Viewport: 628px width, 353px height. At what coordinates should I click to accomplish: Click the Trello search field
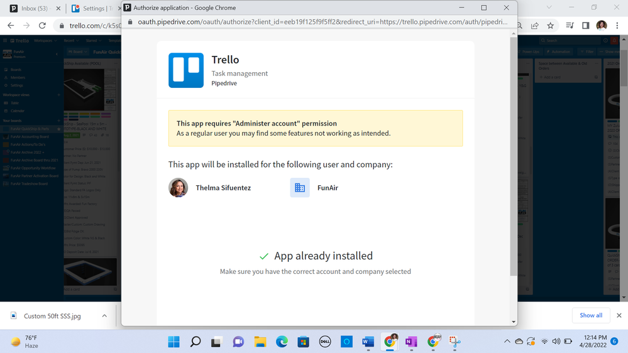[x=569, y=40]
